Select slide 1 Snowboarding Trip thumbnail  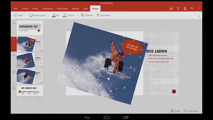[30, 28]
